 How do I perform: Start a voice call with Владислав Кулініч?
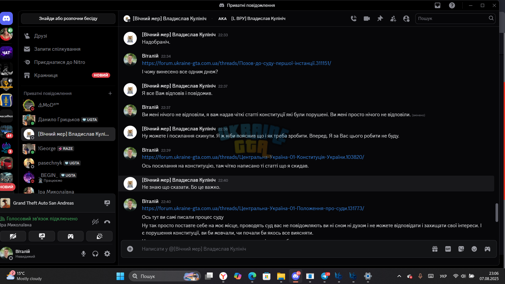[x=353, y=18]
